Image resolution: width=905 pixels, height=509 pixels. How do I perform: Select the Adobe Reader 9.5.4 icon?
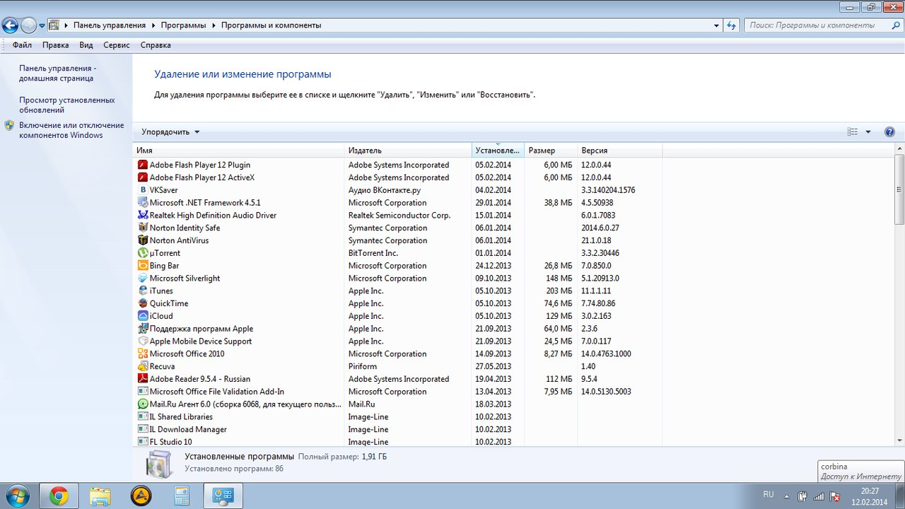tap(143, 379)
